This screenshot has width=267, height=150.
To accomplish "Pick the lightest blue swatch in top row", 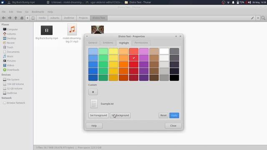I will [93, 51].
